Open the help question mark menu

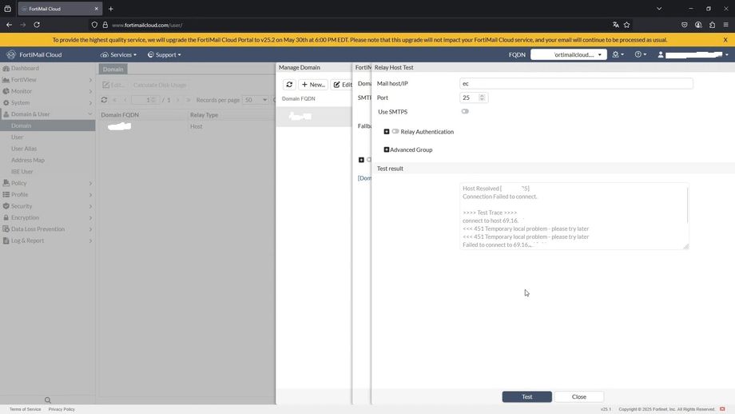point(640,55)
